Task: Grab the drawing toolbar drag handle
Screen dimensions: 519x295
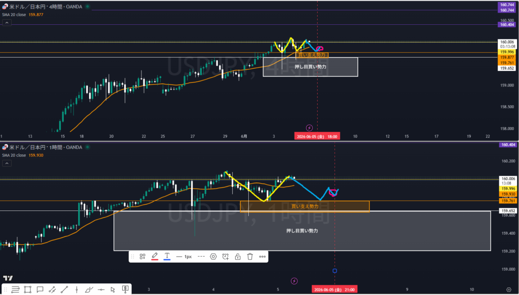Action: pos(132,257)
